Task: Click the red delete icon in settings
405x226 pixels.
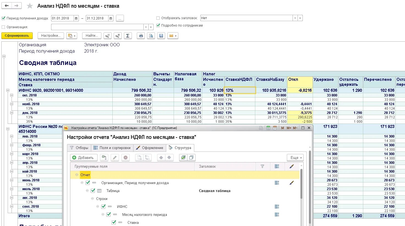Action: pyautogui.click(x=125, y=158)
